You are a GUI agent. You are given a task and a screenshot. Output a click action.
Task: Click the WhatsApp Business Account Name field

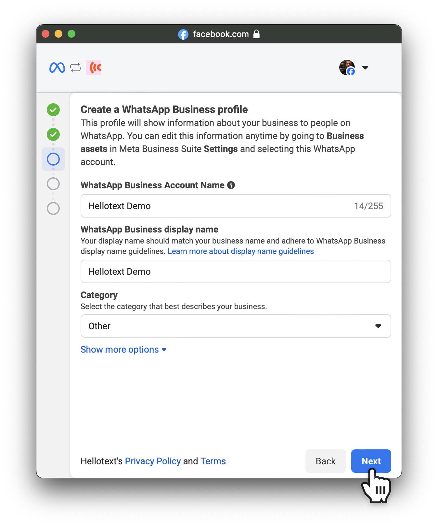(236, 206)
